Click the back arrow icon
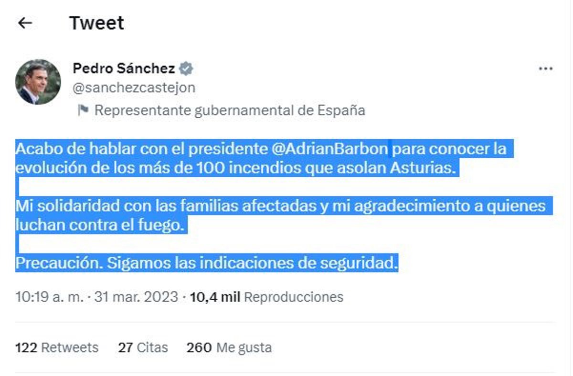Viewport: 573px width, 376px height. [25, 23]
